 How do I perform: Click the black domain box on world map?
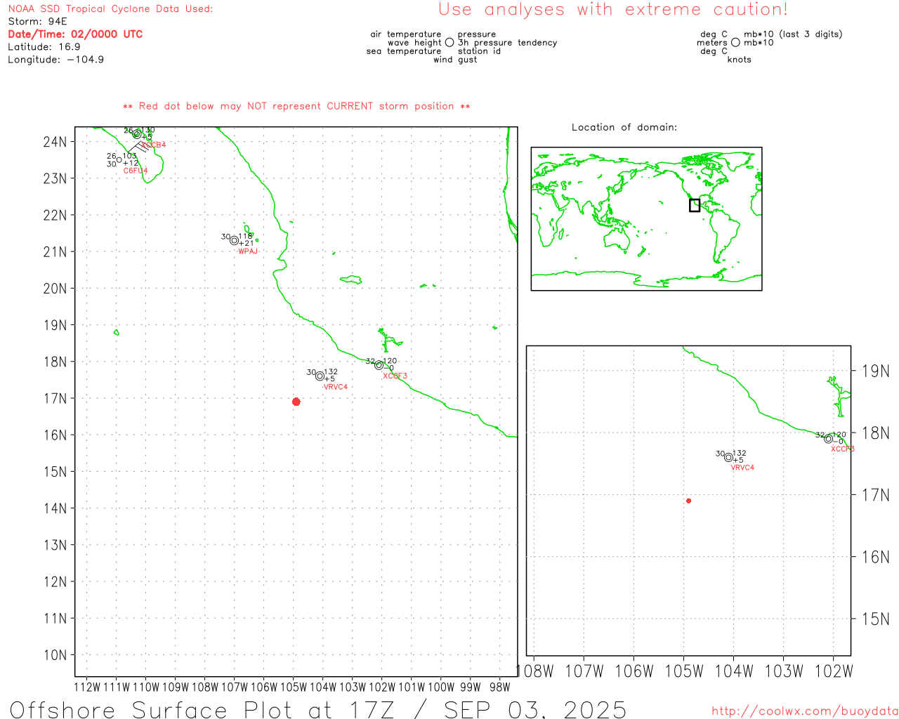(x=695, y=205)
